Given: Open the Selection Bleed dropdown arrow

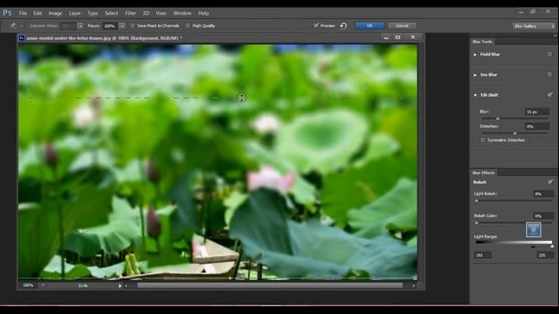Looking at the screenshot, I should tap(80, 25).
